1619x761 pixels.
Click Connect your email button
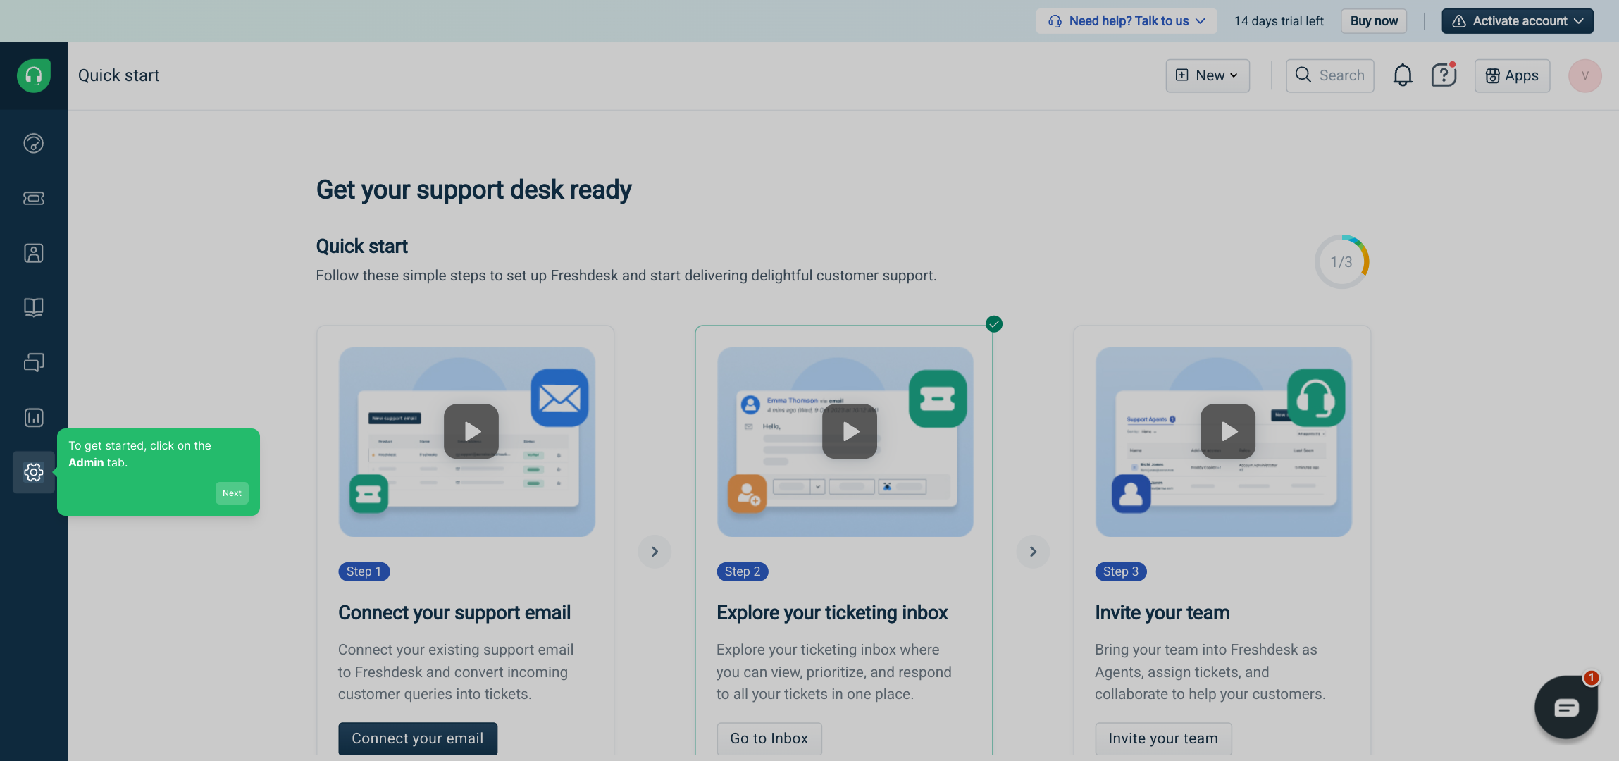tap(418, 738)
